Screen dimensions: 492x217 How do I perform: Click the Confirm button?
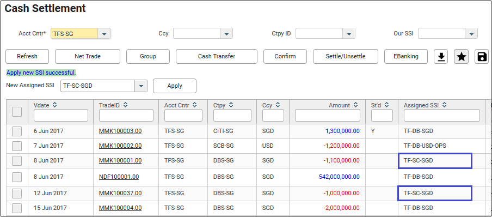pyautogui.click(x=285, y=57)
